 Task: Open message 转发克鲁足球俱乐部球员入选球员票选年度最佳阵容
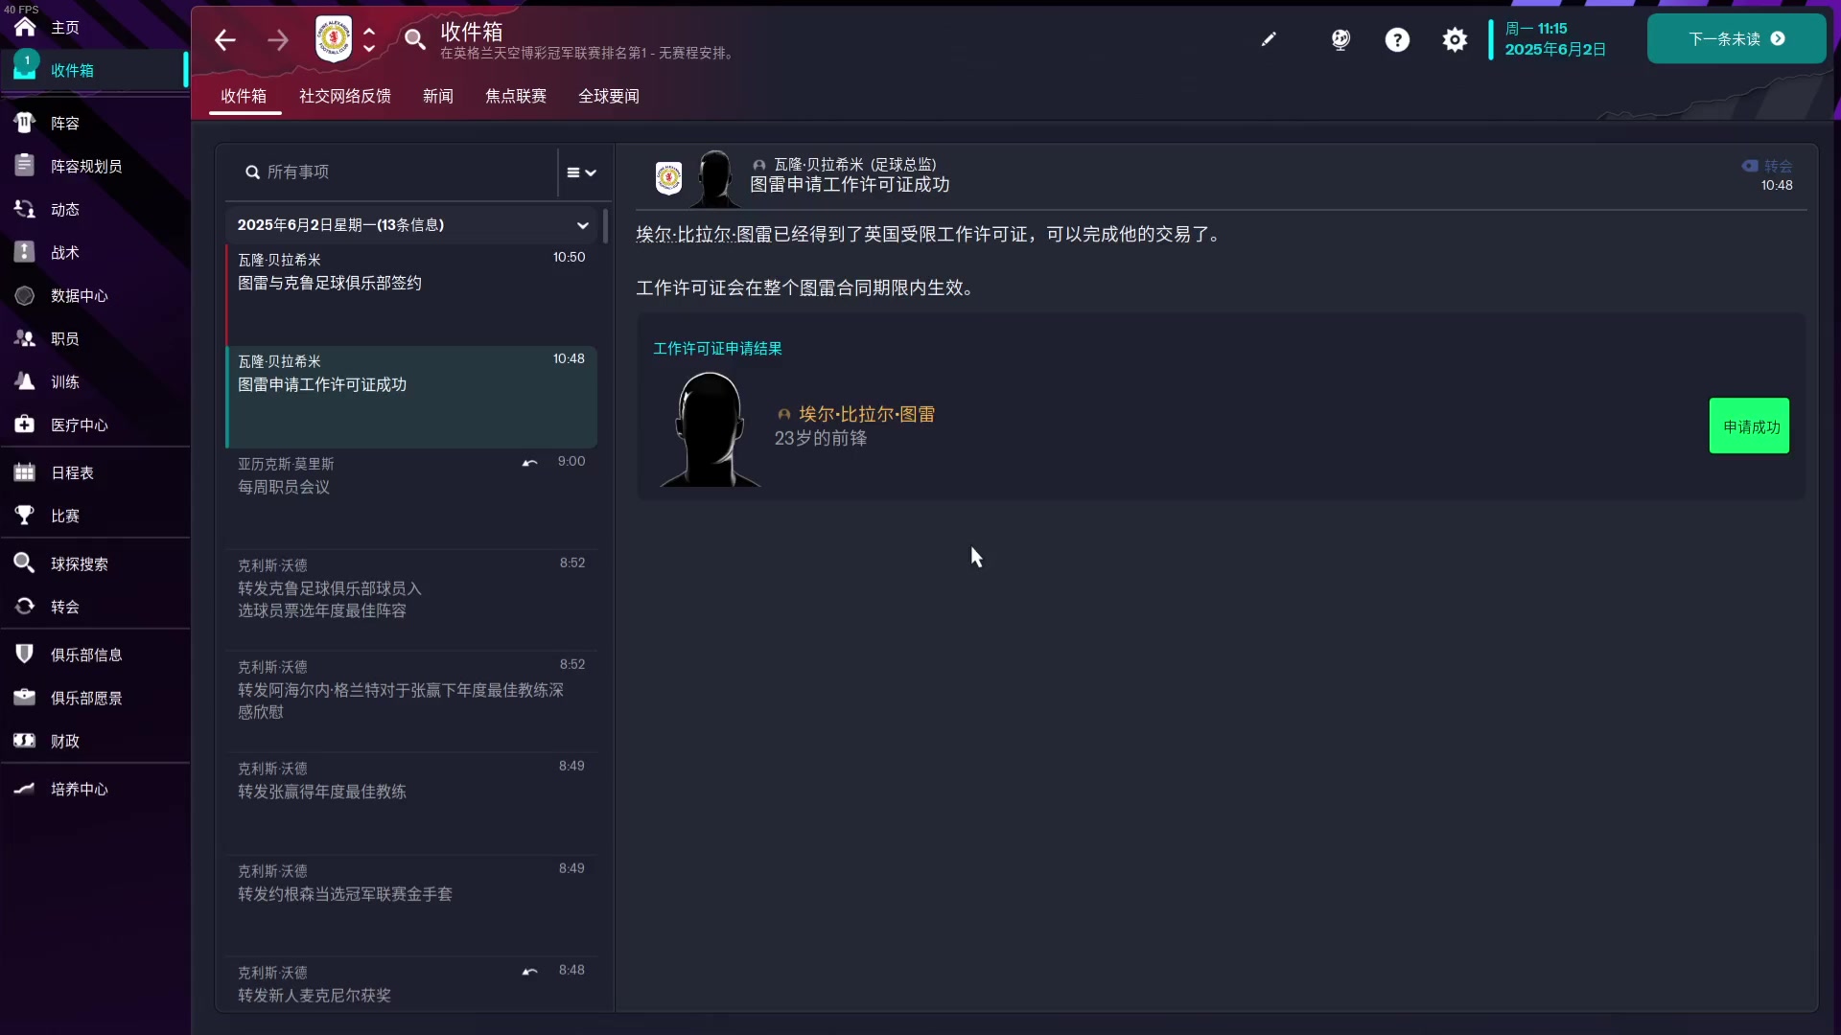[411, 600]
